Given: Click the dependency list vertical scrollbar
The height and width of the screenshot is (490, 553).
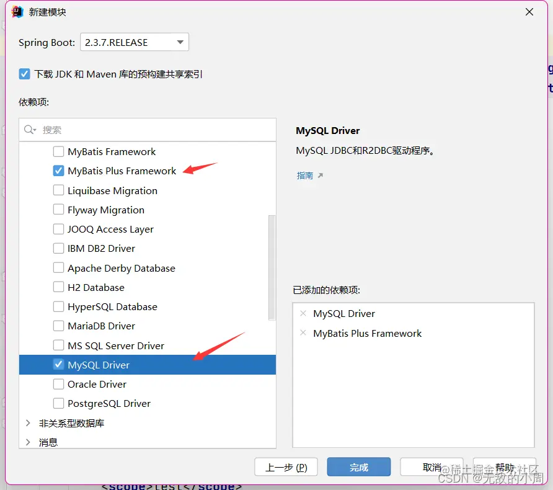Looking at the screenshot, I should [x=272, y=268].
